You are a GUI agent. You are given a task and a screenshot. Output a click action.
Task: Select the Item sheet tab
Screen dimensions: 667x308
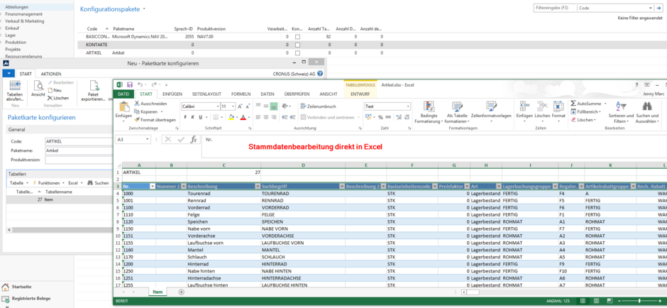(158, 292)
